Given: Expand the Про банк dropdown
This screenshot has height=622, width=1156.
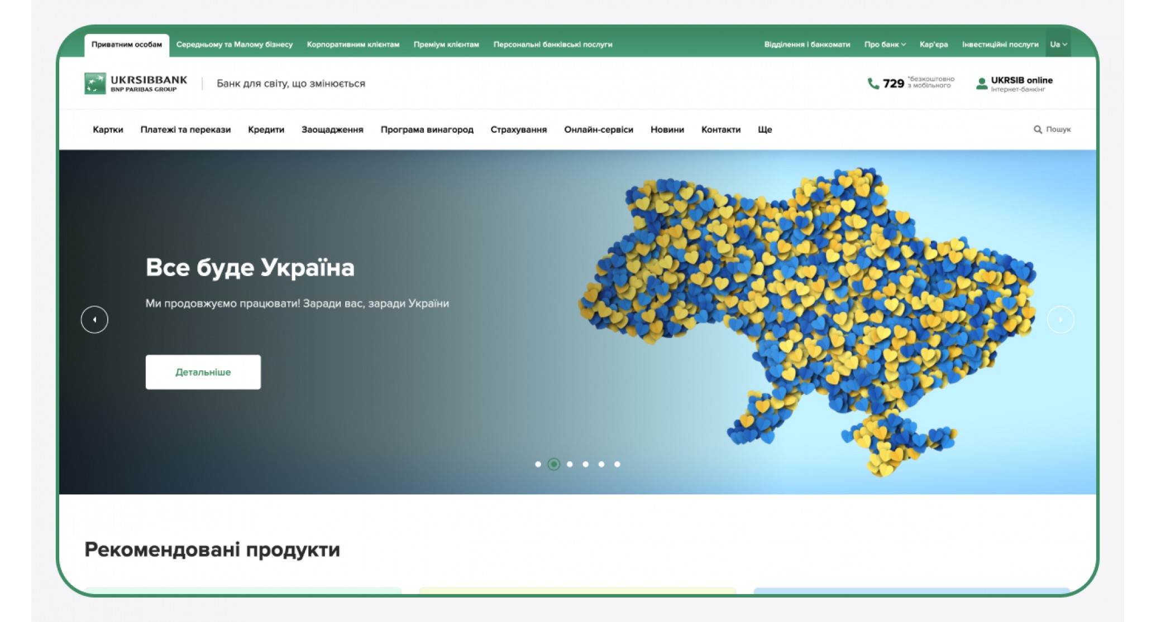Looking at the screenshot, I should tap(885, 45).
